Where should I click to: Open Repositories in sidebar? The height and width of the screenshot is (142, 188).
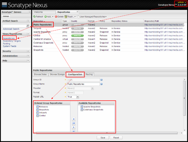point(9,38)
